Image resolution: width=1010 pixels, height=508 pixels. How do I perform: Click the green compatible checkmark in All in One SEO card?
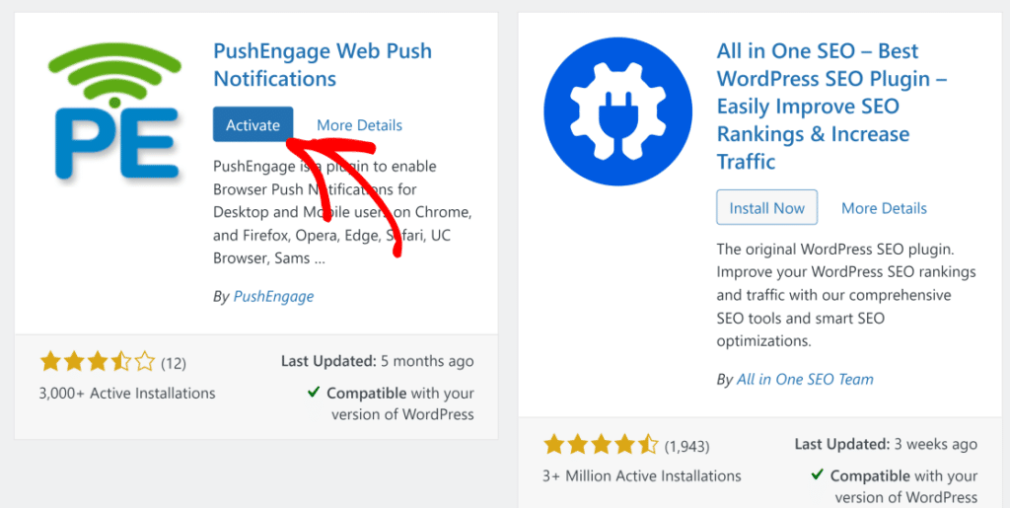coord(817,475)
